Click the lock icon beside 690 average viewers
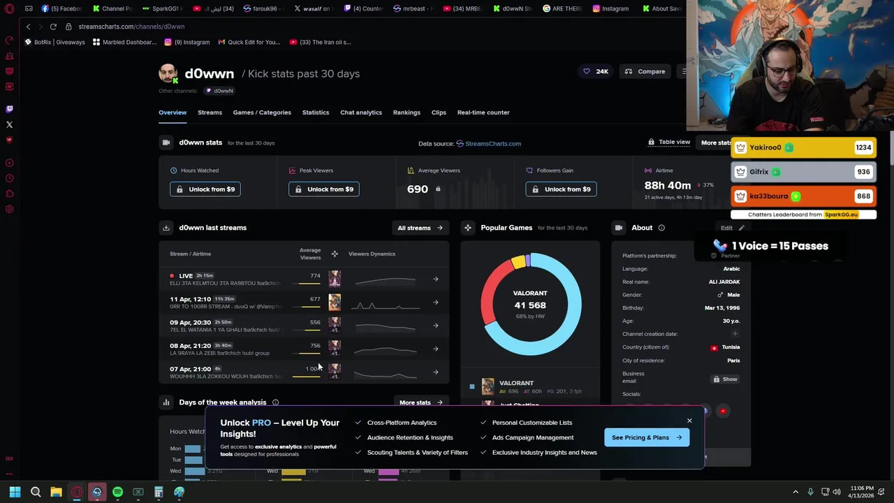Image resolution: width=894 pixels, height=503 pixels. point(438,189)
